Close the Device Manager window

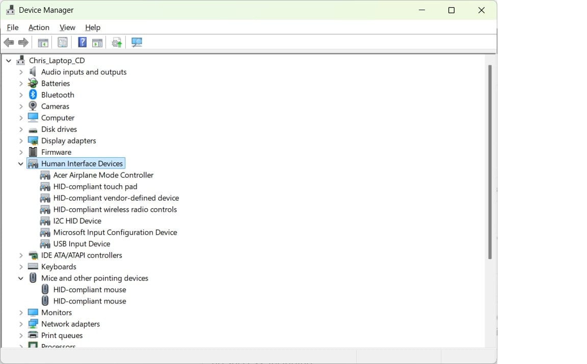point(482,10)
